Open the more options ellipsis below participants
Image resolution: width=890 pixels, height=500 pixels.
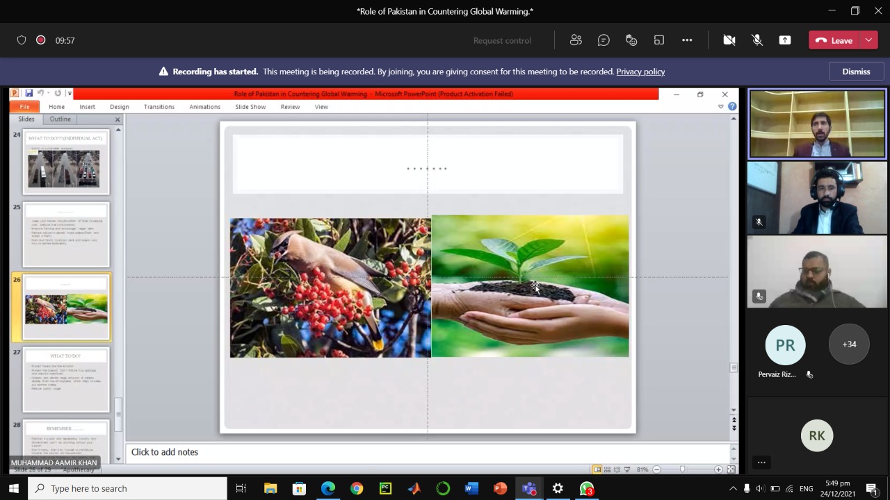pos(761,462)
